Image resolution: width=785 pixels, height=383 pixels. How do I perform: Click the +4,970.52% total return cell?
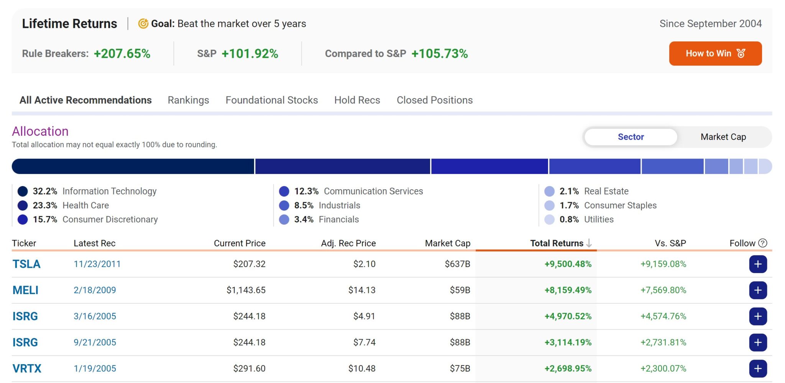tap(568, 316)
